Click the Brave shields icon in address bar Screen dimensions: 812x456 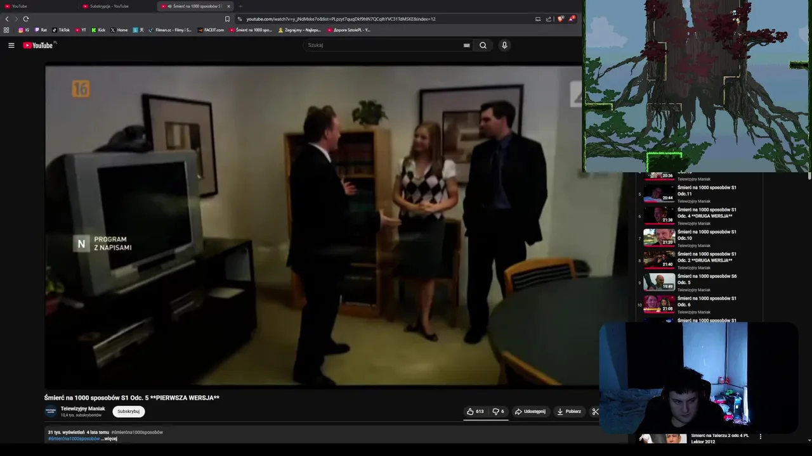[560, 19]
